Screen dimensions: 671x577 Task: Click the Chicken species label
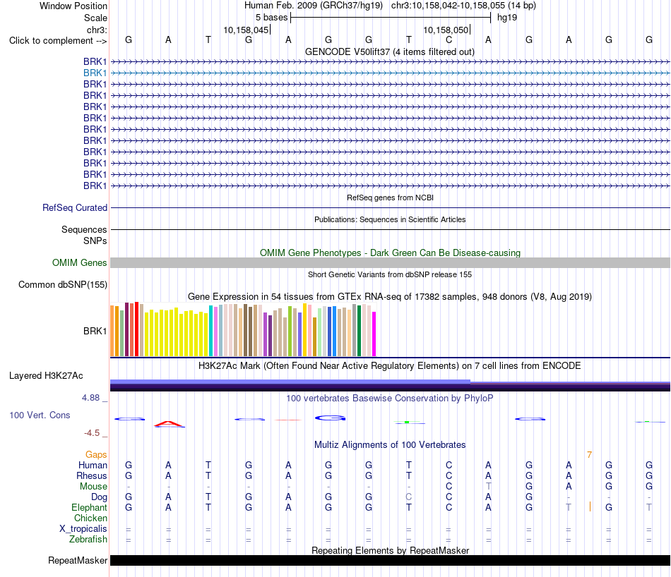(x=90, y=518)
